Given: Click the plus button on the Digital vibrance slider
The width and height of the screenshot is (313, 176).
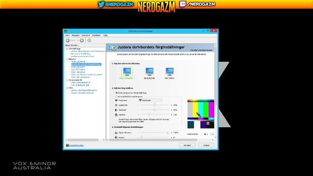Looking at the screenshot, I should coord(171,132).
